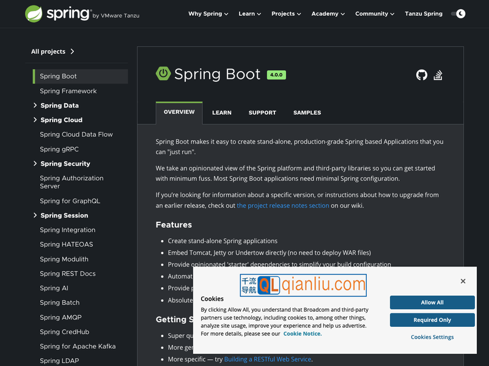Open the Building a RESTful Web Service link
Viewport: 489px width, 366px height.
pos(268,359)
